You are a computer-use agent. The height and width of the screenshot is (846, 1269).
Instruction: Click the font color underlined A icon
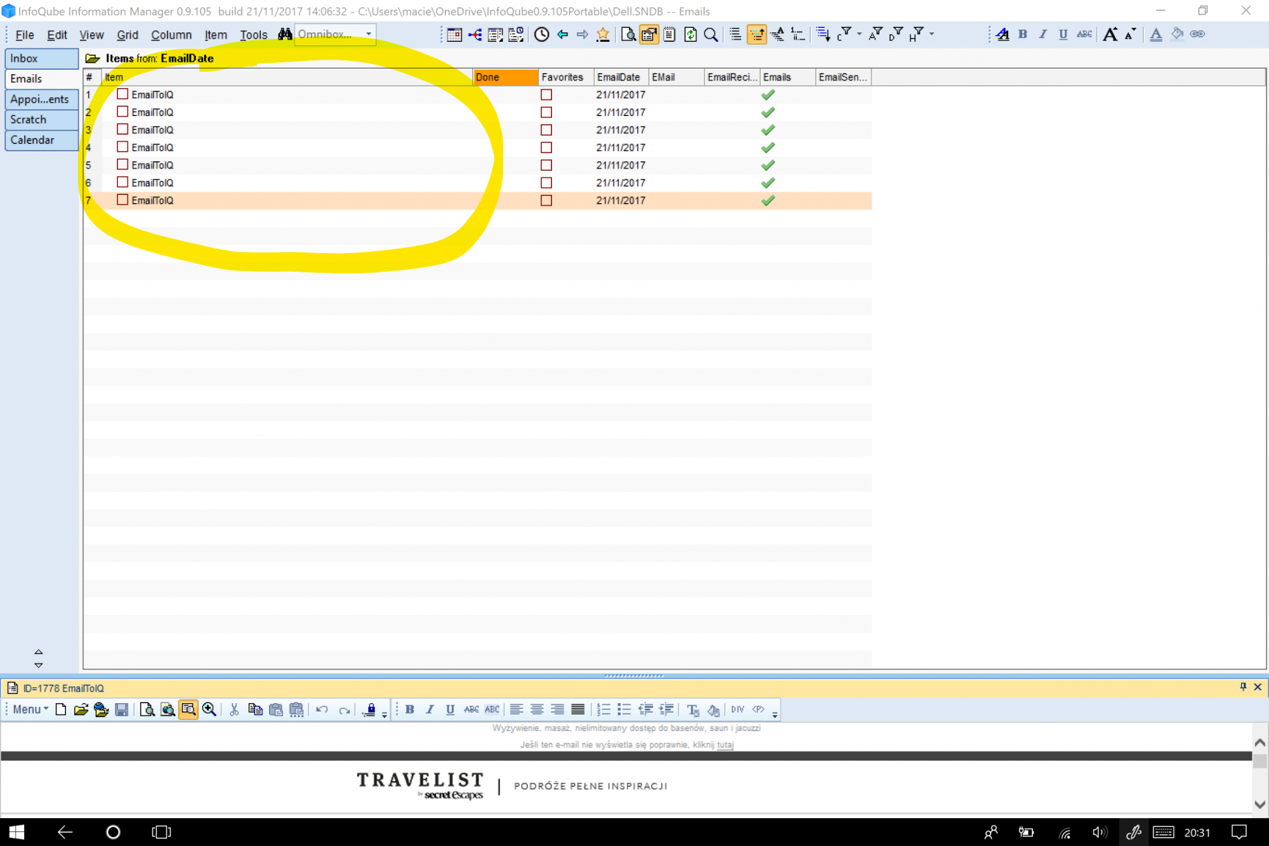tap(1156, 35)
